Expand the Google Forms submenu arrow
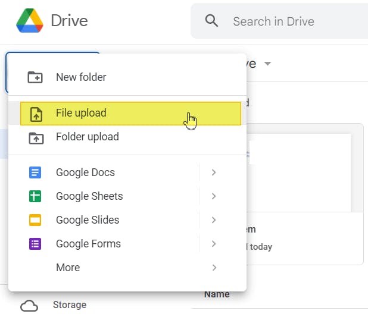This screenshot has height=317, width=368. (214, 244)
